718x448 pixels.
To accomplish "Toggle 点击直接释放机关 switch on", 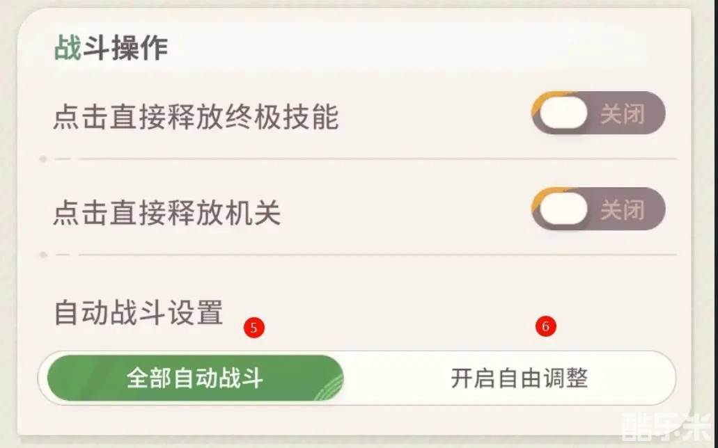I will click(x=598, y=209).
